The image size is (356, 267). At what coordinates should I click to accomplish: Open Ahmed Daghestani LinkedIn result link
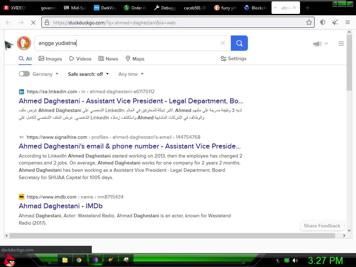point(131,101)
